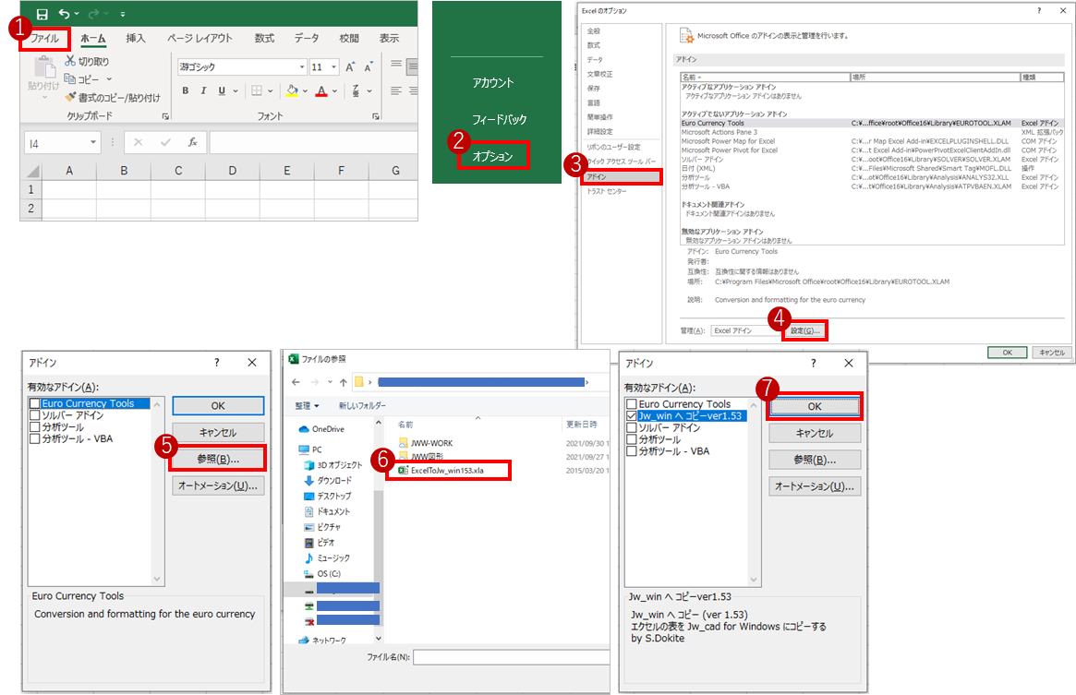Click the cancel X icon beside the formula bar
The width and height of the screenshot is (1076, 695).
139,142
